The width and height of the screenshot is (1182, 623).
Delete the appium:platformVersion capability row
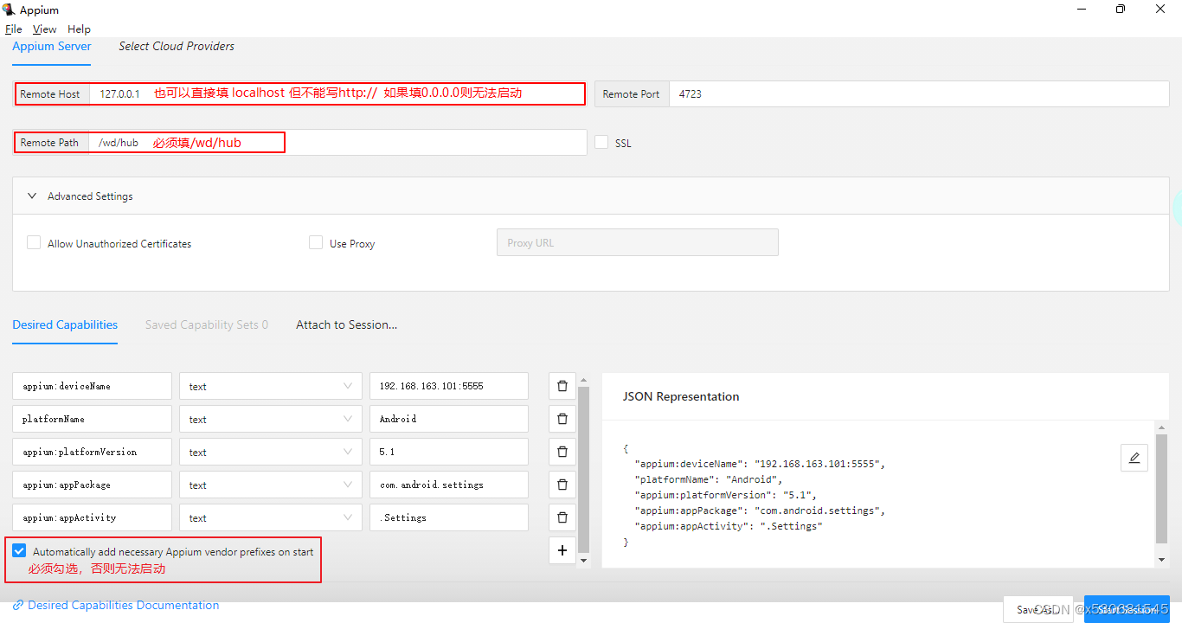pos(562,451)
